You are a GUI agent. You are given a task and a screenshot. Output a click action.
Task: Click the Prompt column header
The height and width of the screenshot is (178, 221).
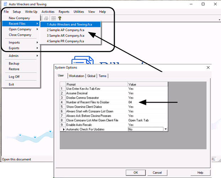pos(97,84)
